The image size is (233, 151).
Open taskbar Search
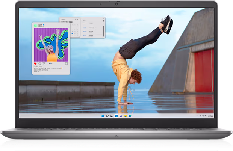point(107,116)
